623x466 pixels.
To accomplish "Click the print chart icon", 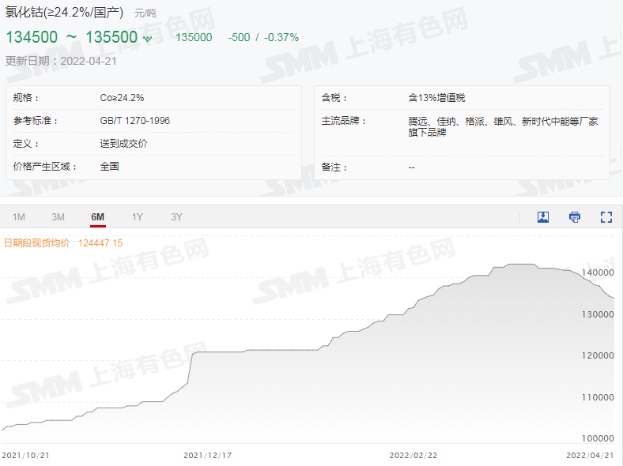I will click(x=575, y=217).
